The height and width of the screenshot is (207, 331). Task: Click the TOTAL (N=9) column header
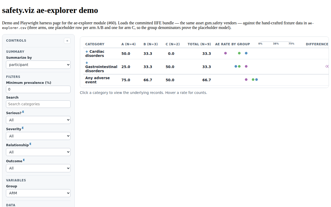click(x=199, y=44)
